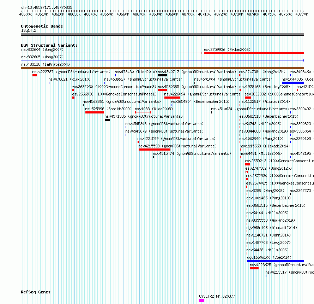Screen dimensions: 314x304
Task: Open nsv4510624 gnomAD variant label
Action: coord(250,109)
